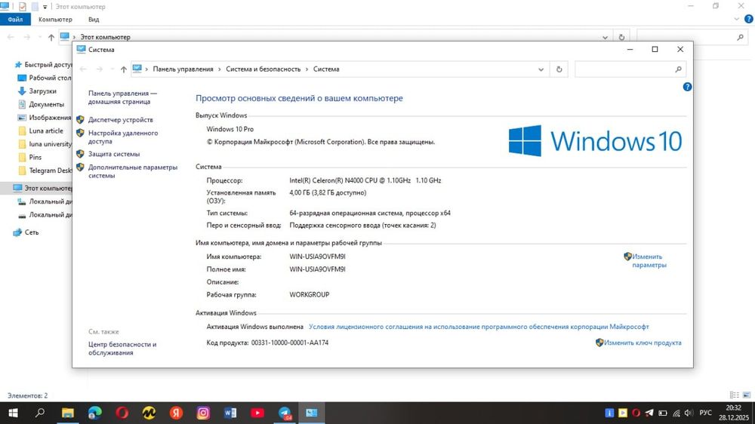
Task: Open Miro app from taskbar
Action: pos(149,413)
